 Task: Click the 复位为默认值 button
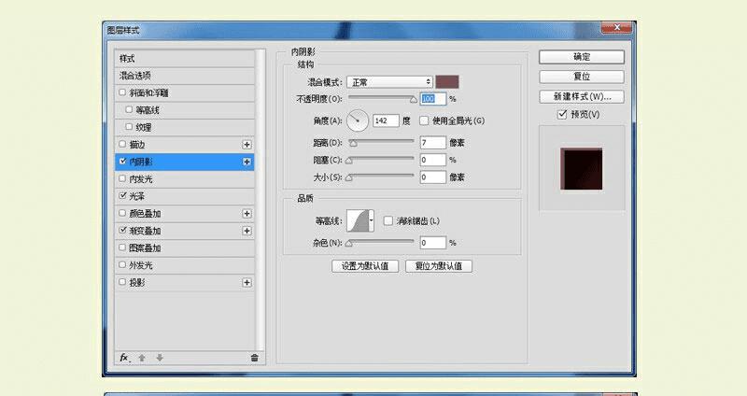(439, 266)
